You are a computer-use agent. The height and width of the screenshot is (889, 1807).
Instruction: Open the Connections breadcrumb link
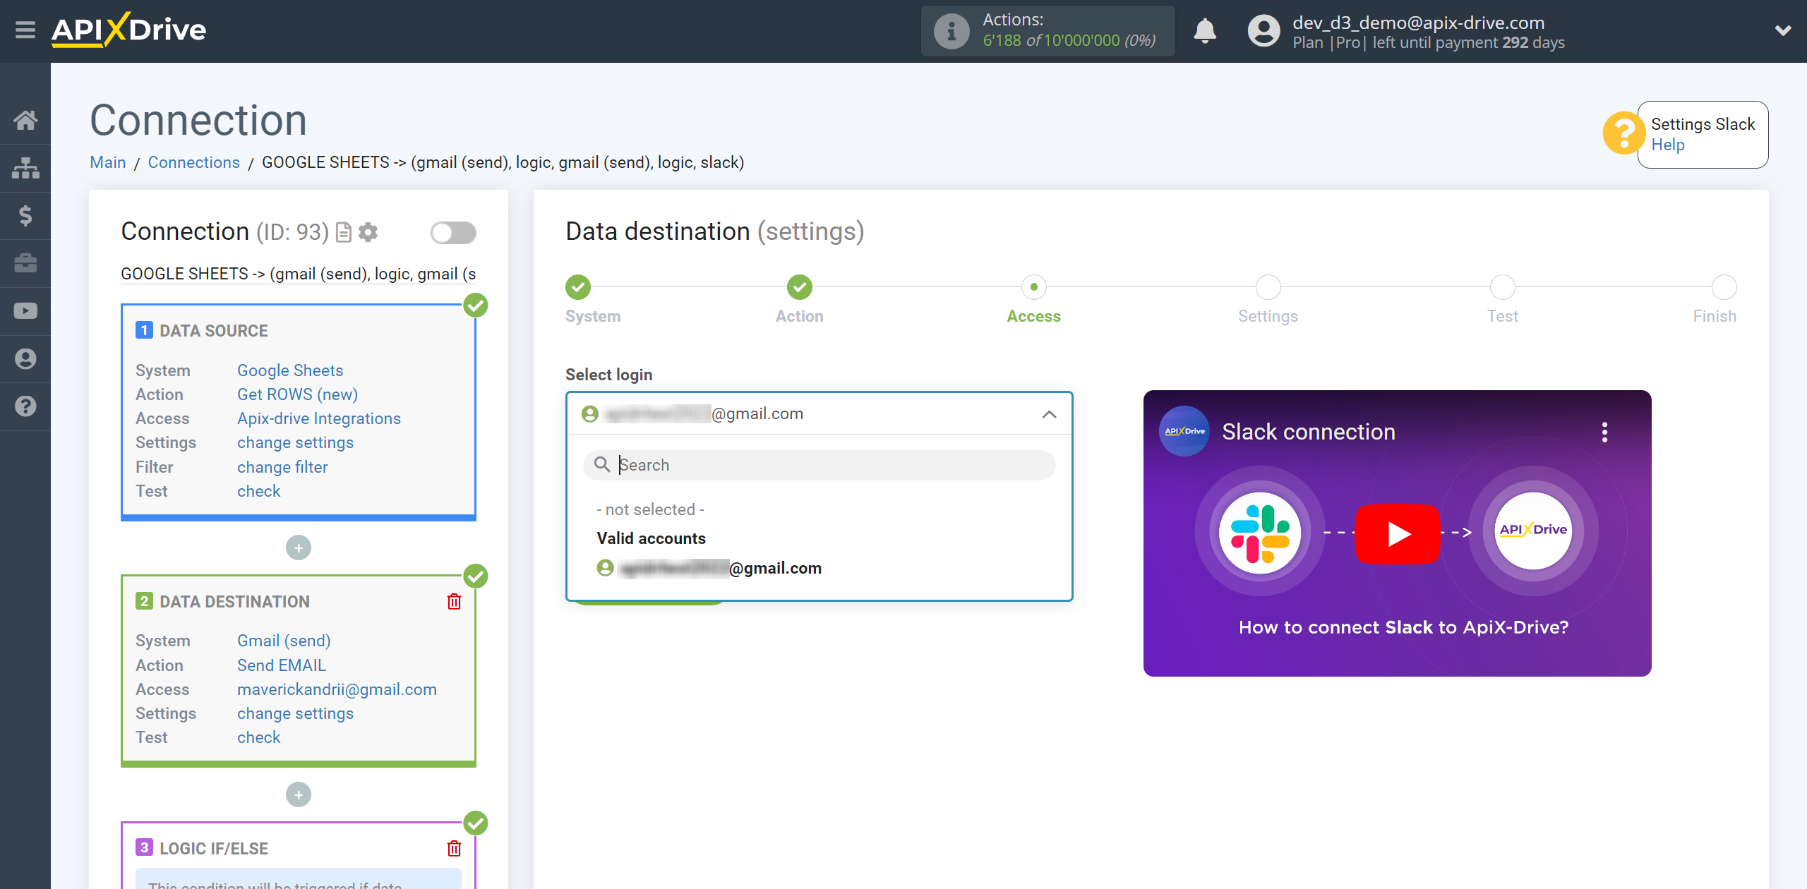pyautogui.click(x=193, y=162)
